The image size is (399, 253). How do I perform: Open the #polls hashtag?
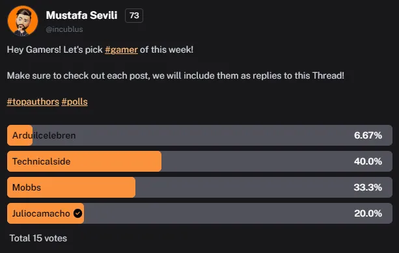(x=75, y=101)
